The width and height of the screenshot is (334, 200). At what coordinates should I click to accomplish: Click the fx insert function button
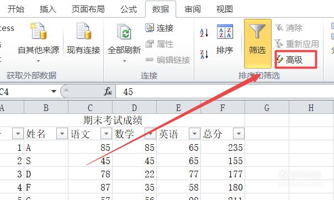tap(108, 92)
